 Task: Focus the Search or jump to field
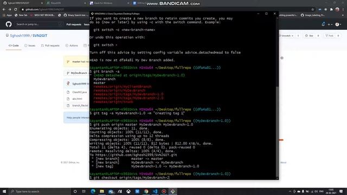pyautogui.click(x=39, y=24)
